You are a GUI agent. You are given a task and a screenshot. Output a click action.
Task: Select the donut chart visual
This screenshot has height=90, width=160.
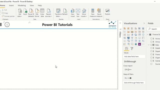click(136, 35)
